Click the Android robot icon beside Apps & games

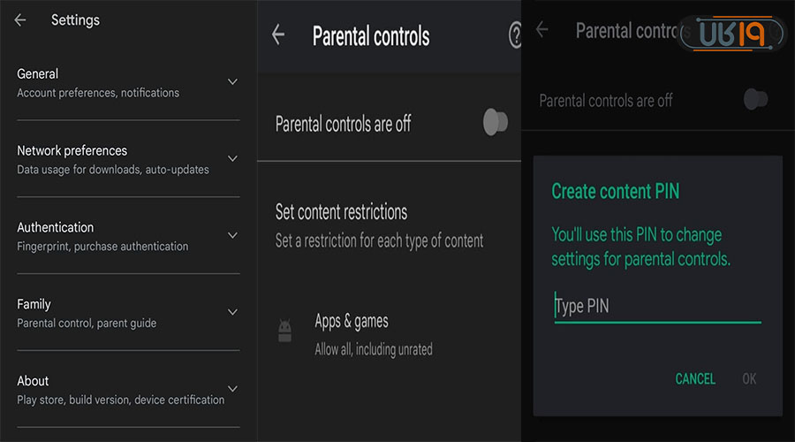click(285, 331)
